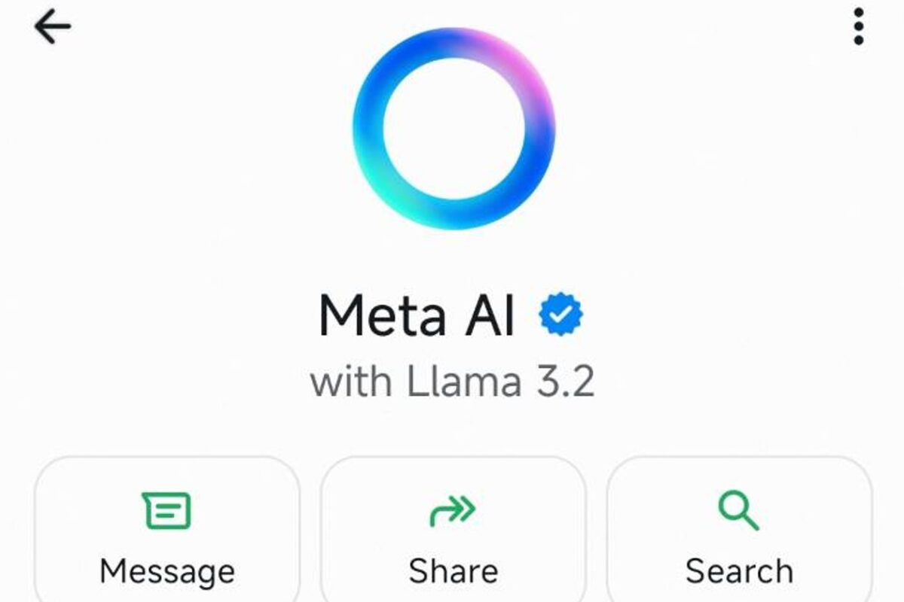Click the blue verified badge

pos(561,316)
